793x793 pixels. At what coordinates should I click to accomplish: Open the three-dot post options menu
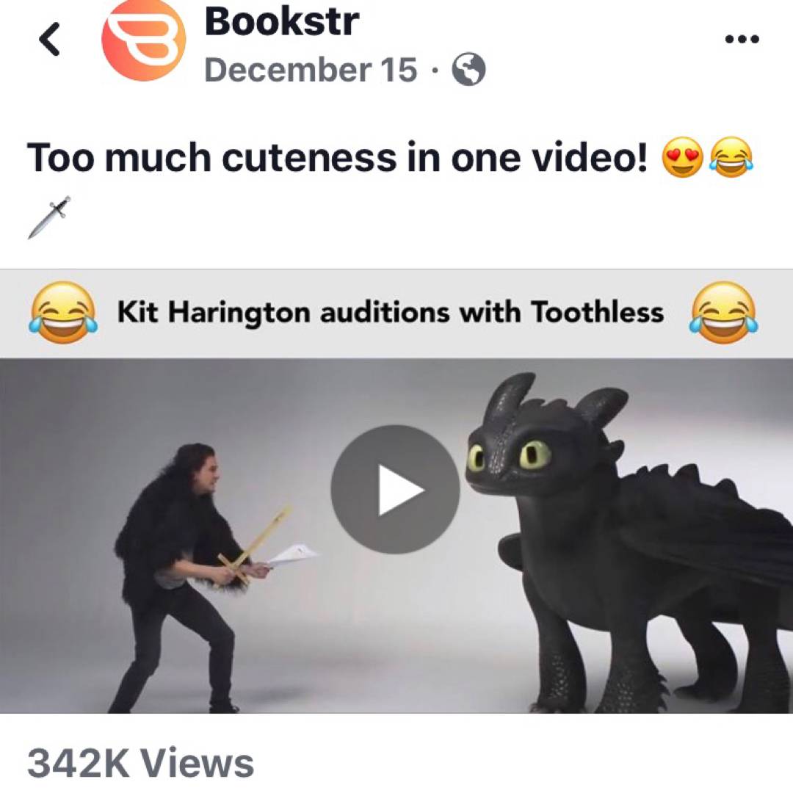(742, 39)
